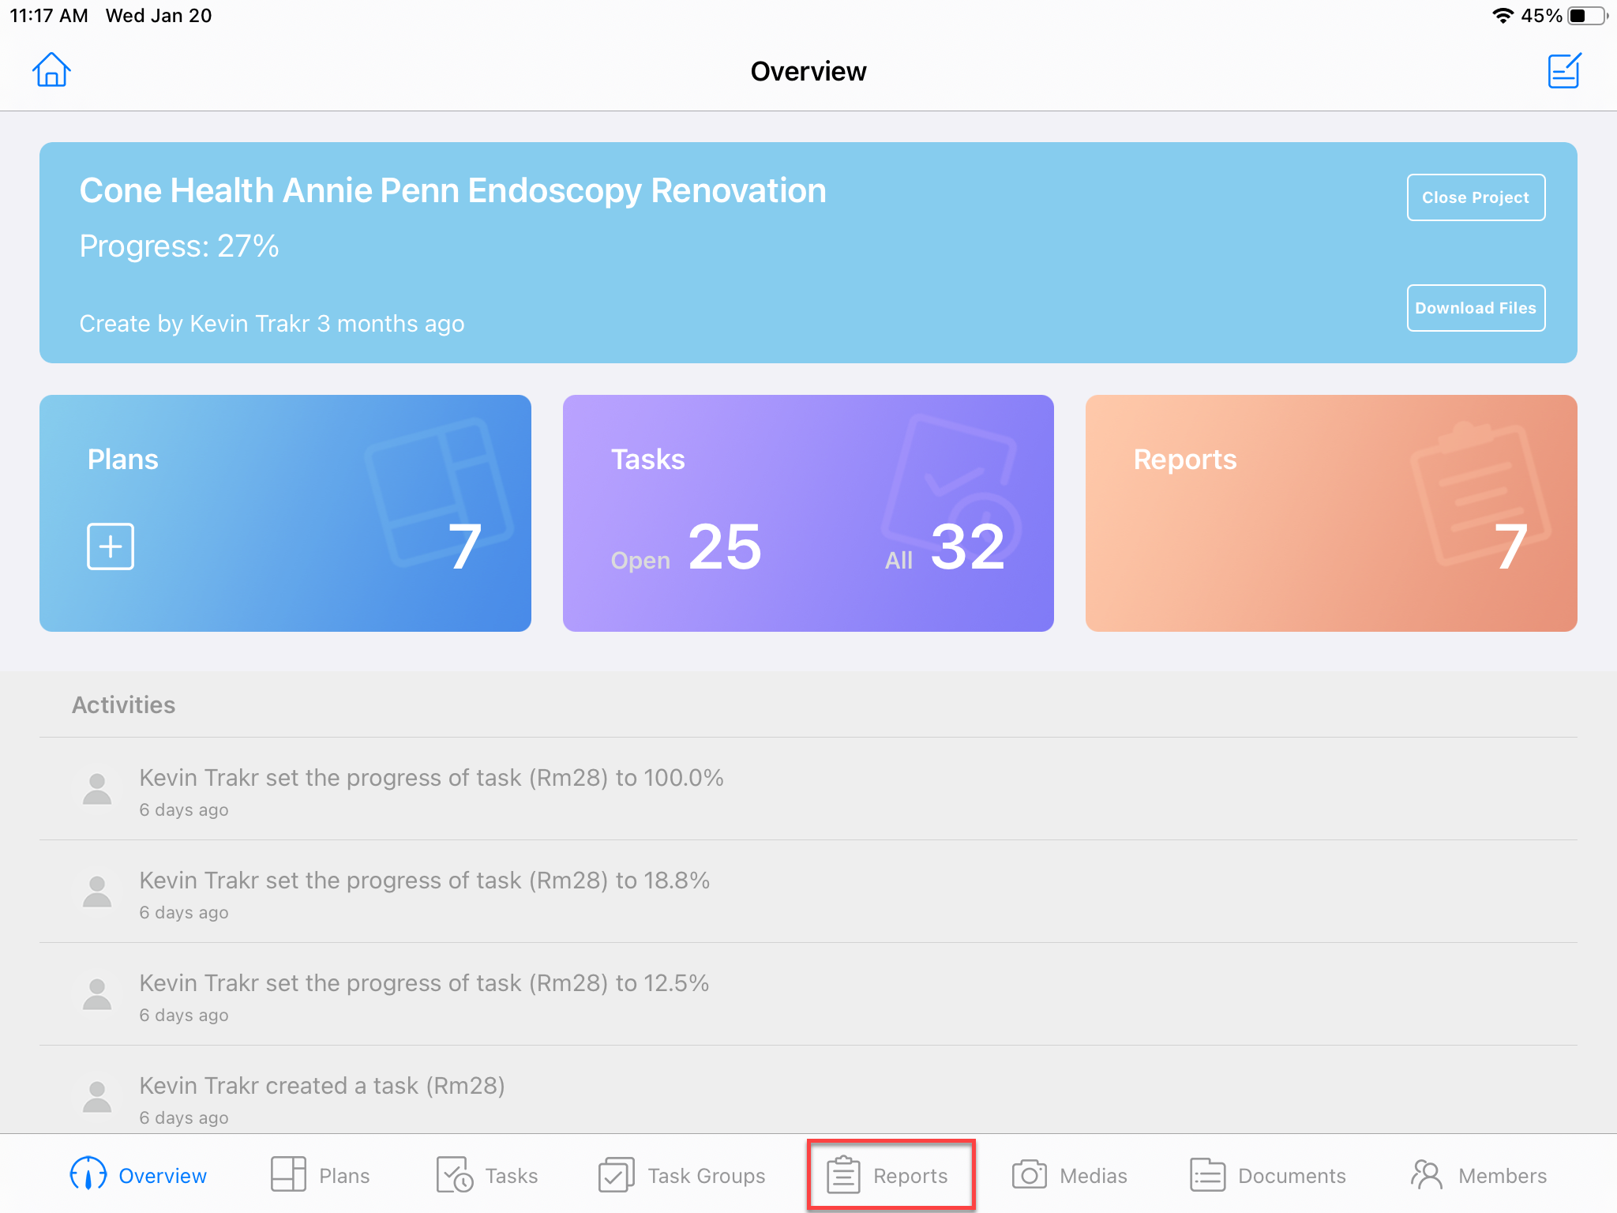Tap the home icon in top bar

[x=51, y=70]
